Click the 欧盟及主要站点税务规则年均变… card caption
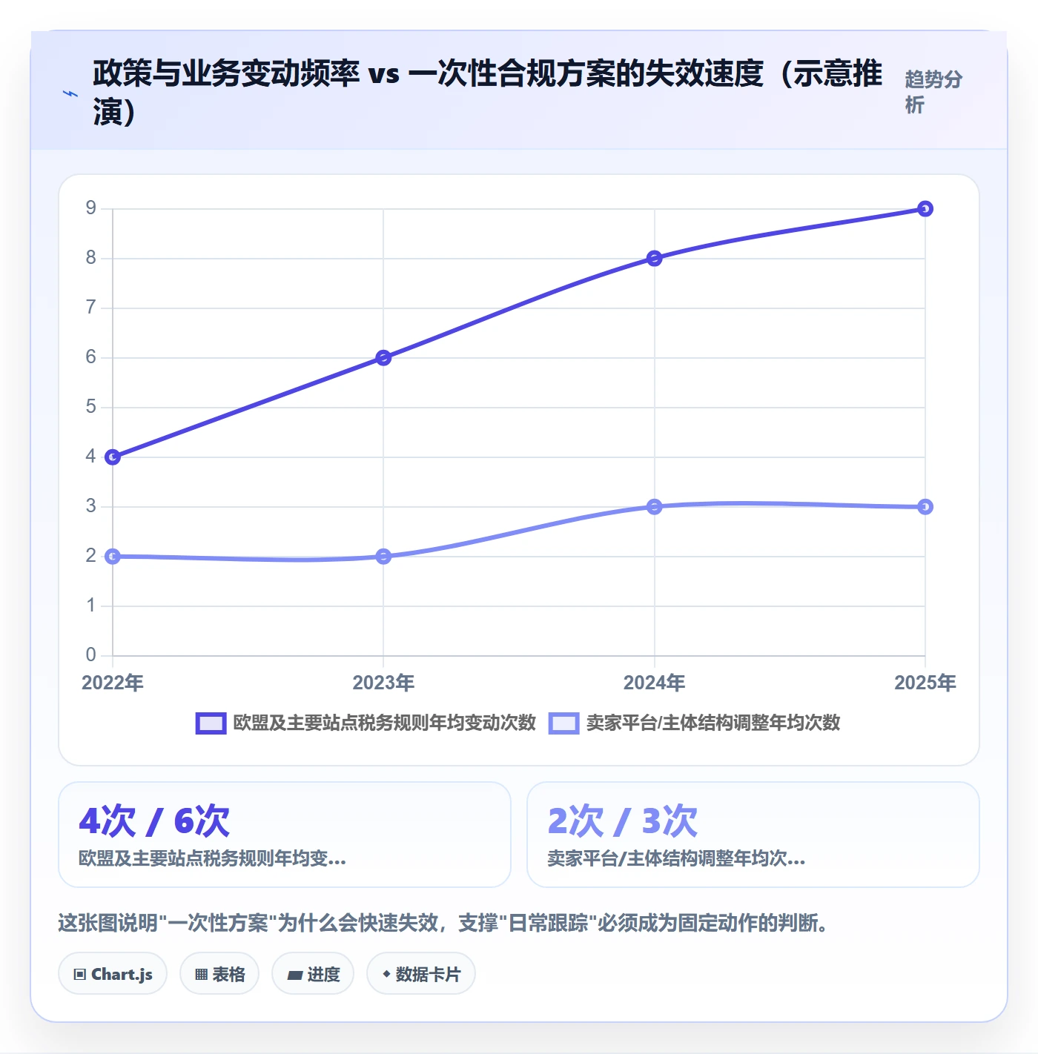This screenshot has height=1054, width=1038. point(212,858)
